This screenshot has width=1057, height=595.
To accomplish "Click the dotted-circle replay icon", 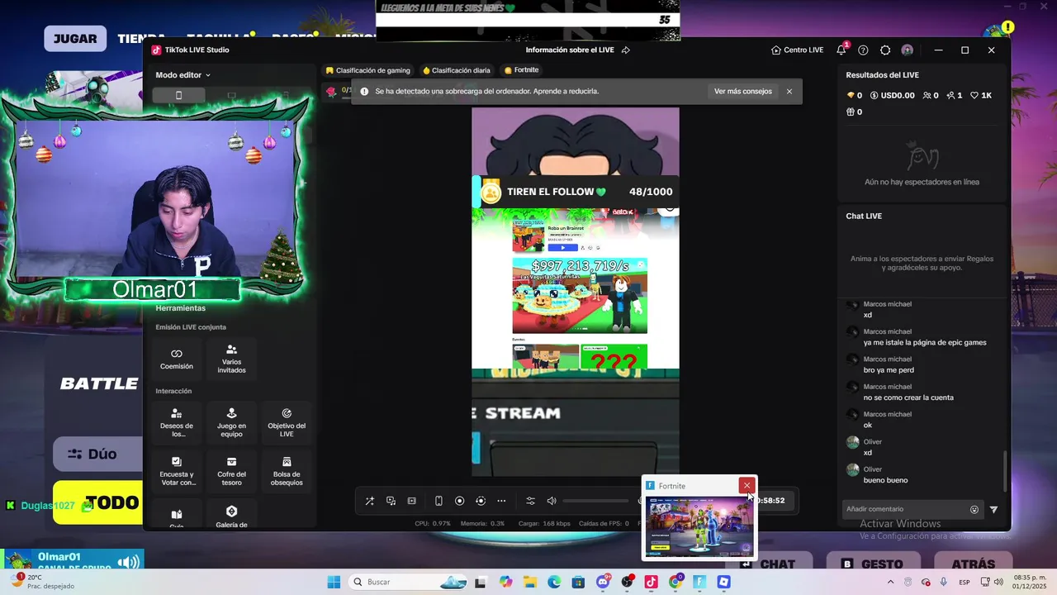I will 481,501.
